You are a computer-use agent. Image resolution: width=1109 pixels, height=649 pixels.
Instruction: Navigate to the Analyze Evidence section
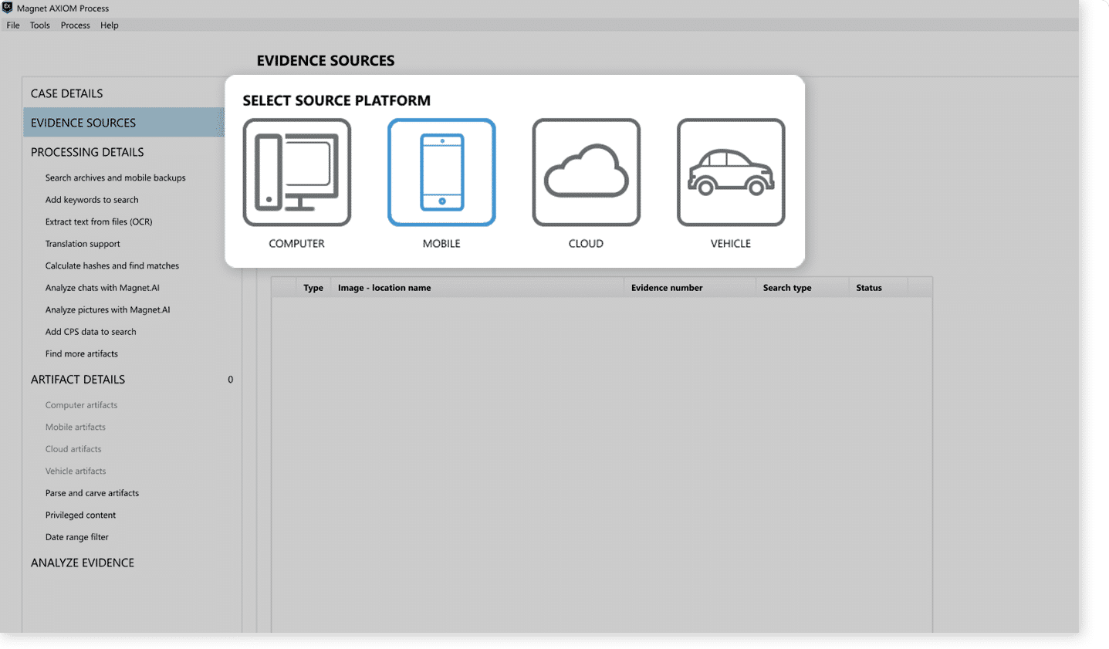[x=82, y=562]
